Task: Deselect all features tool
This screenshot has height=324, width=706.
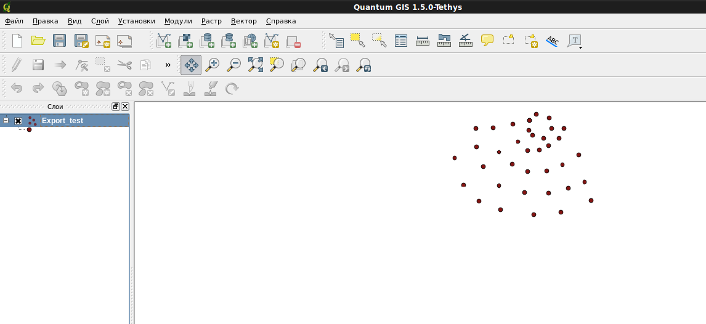Action: click(x=379, y=41)
